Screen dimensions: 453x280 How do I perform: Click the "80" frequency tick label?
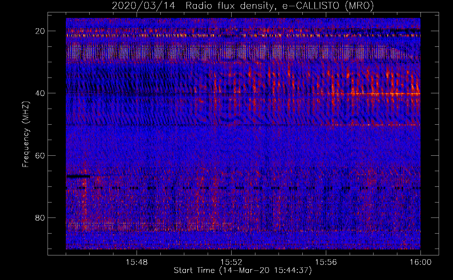click(40, 218)
